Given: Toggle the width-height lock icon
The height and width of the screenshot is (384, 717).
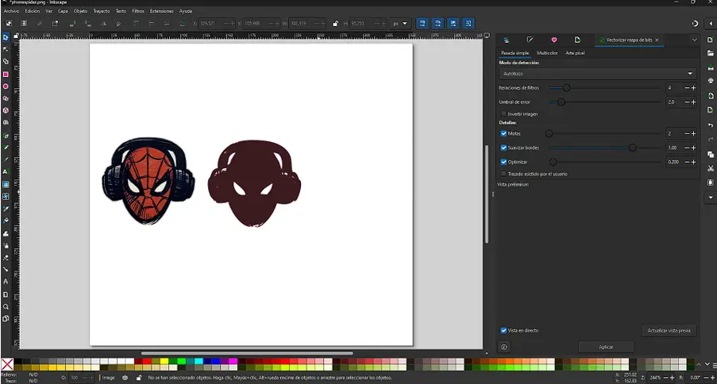Looking at the screenshot, I should tap(335, 23).
